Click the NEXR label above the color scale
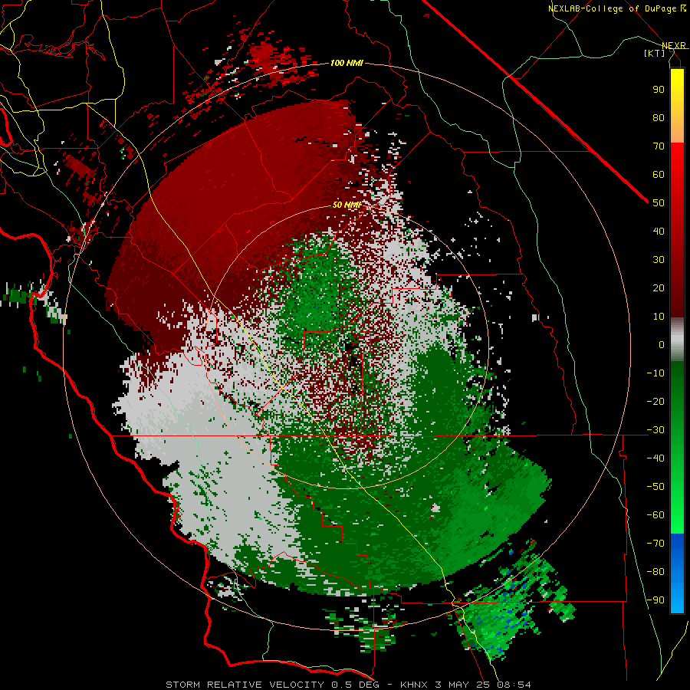Image resolution: width=690 pixels, height=690 pixels. [x=673, y=45]
